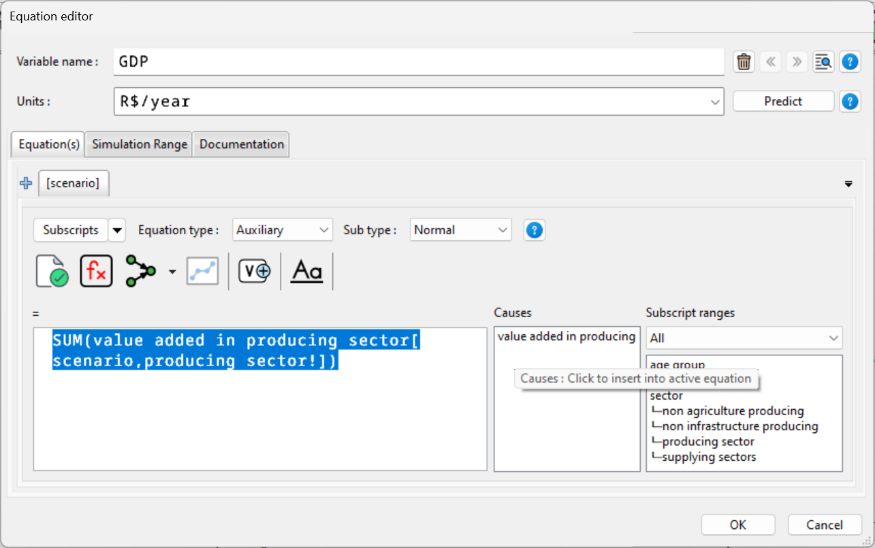Open the All subscript ranges dropdown

pyautogui.click(x=744, y=338)
